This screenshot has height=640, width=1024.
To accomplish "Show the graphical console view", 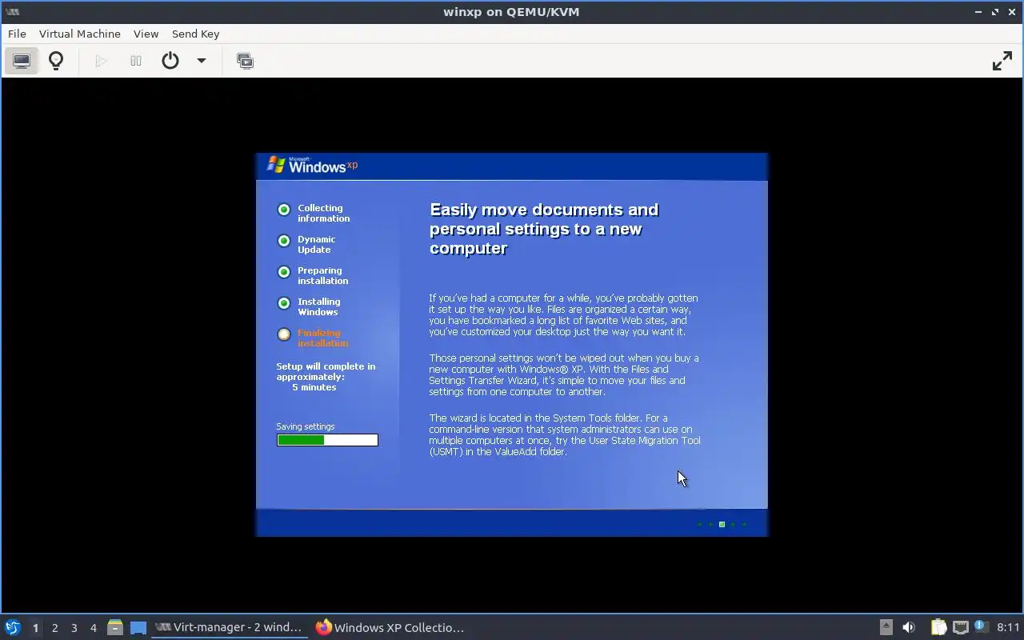I will (22, 61).
